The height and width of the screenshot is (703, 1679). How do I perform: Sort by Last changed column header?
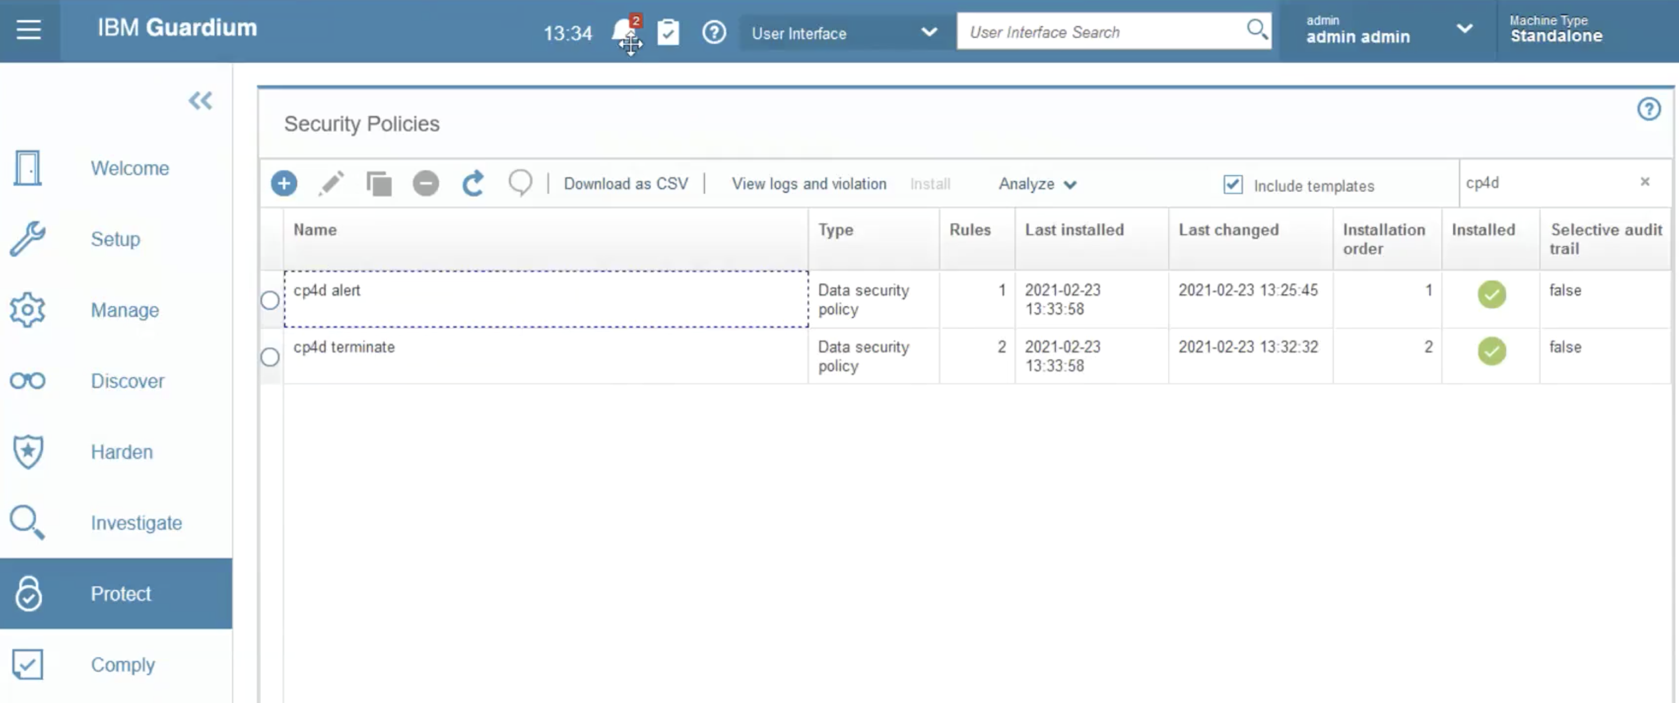1229,230
